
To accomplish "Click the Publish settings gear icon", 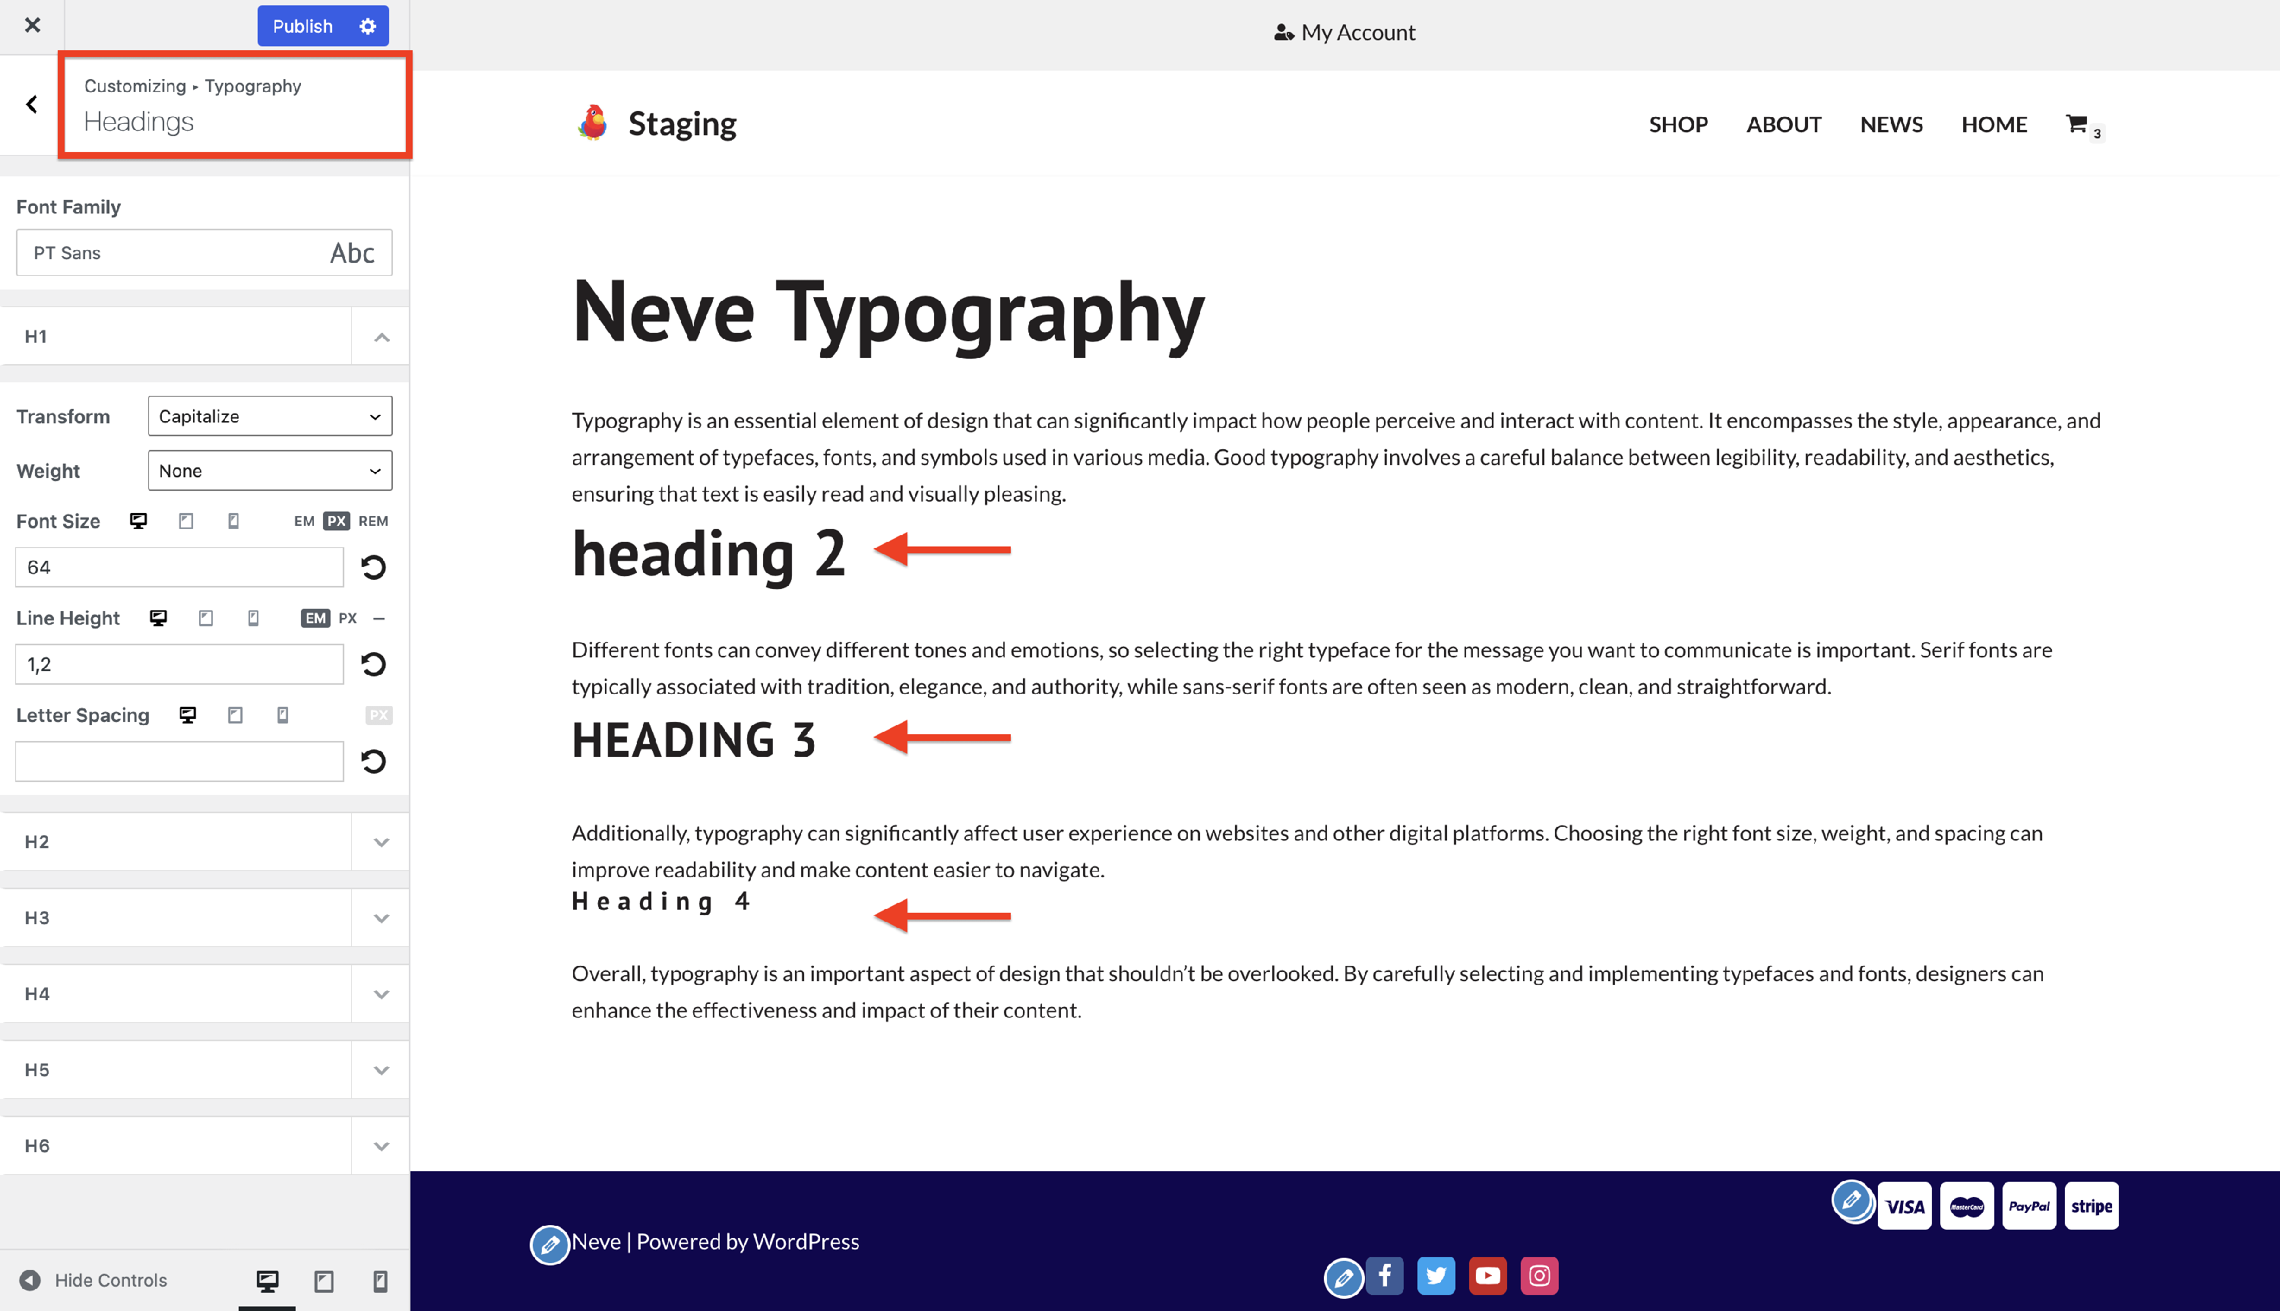I will (367, 26).
